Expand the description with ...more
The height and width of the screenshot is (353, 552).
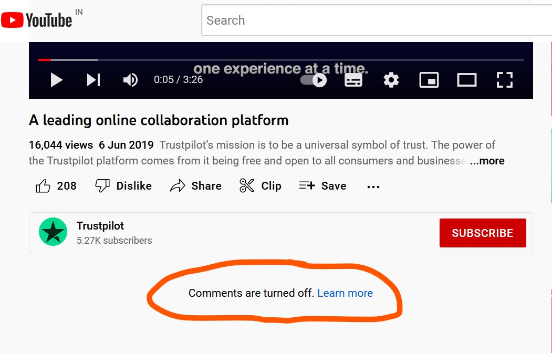pyautogui.click(x=487, y=161)
